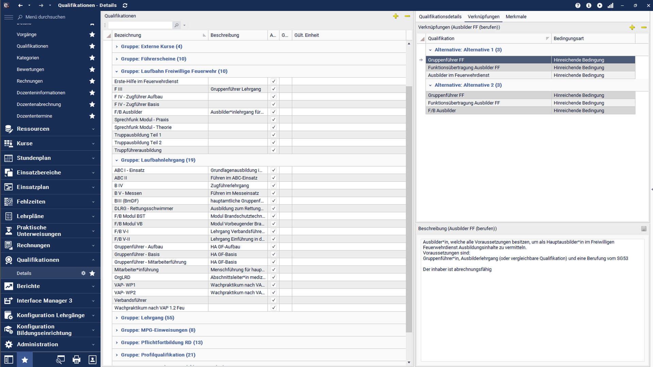
Task: Select F/B Ausbilder row in Alternative 2
Action: pyautogui.click(x=530, y=110)
